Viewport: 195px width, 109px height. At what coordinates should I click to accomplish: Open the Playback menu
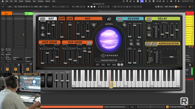click(x=28, y=1)
